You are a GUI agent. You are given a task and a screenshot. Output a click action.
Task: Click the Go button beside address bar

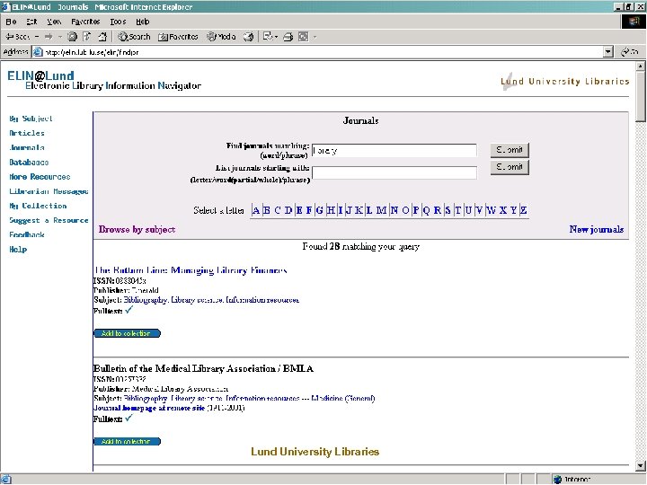630,52
